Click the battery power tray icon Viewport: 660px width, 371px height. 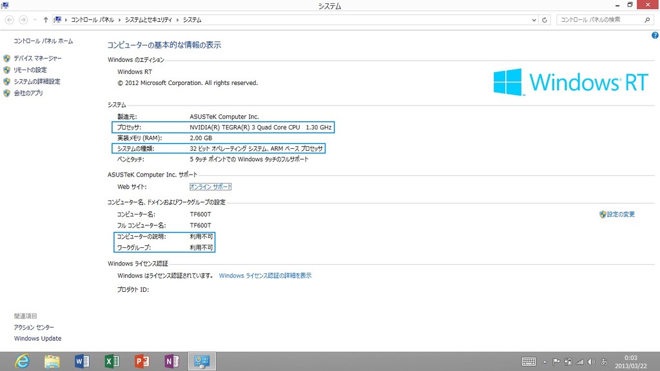[568, 362]
